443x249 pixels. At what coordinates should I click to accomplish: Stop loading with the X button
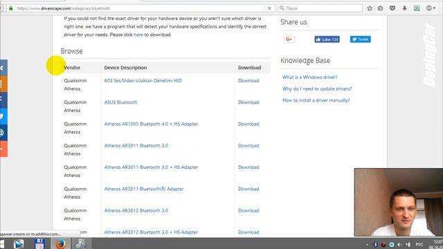point(269,8)
